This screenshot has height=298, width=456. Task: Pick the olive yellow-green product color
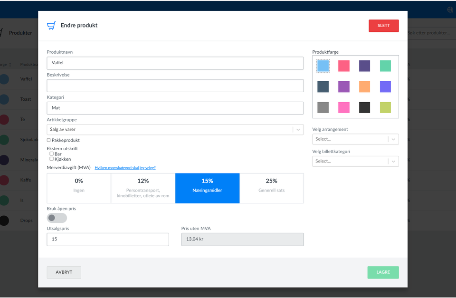[385, 107]
